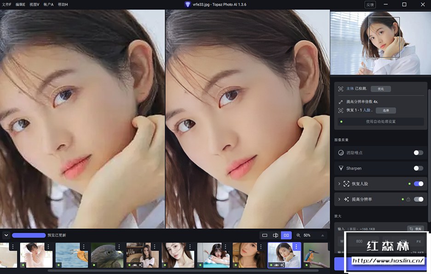The width and height of the screenshot is (431, 274).
Task: Click the 优化 button next to 主体
Action: click(380, 89)
